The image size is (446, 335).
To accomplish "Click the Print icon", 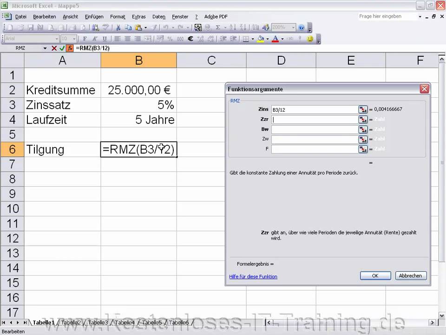I will coord(73,27).
